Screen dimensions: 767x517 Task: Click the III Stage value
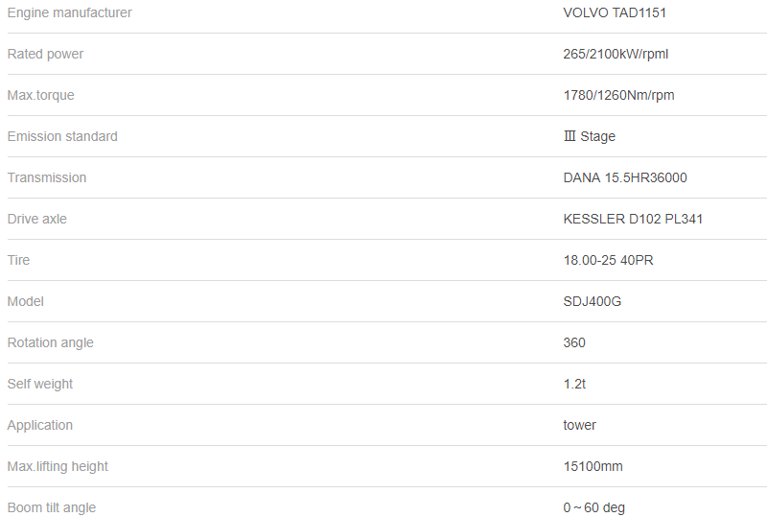590,136
